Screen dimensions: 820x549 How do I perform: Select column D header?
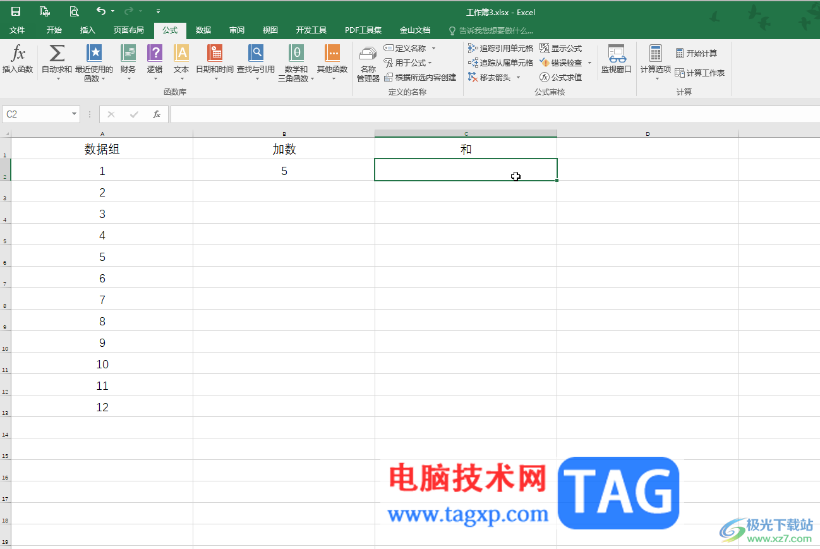(x=648, y=133)
